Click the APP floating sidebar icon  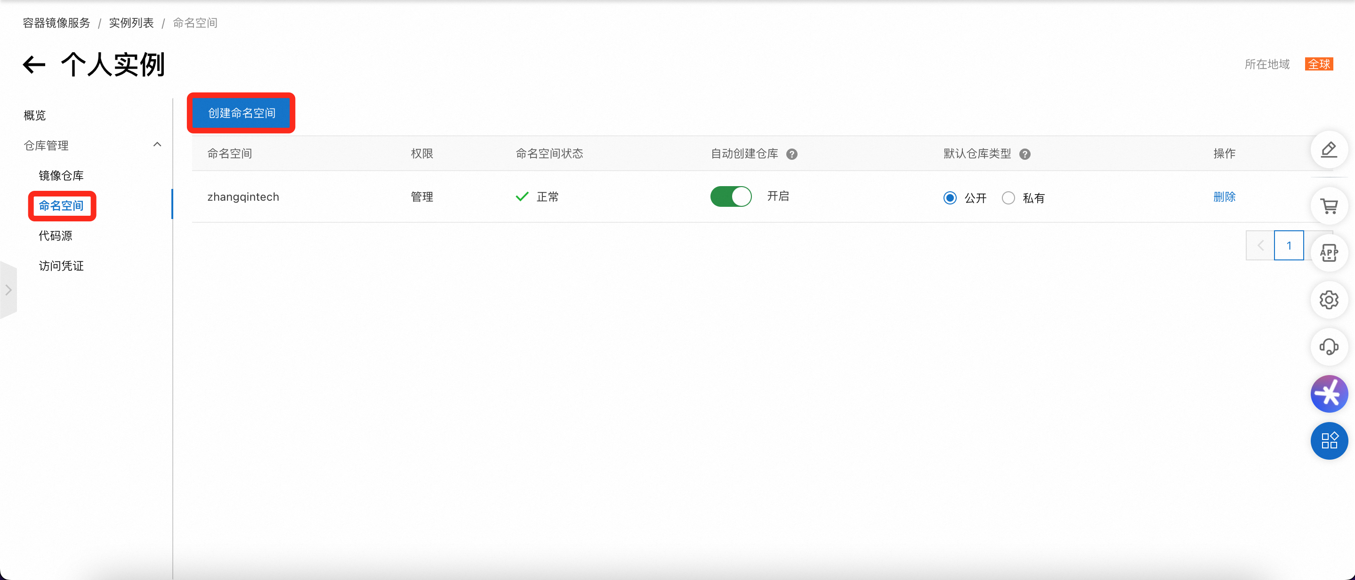[1329, 253]
